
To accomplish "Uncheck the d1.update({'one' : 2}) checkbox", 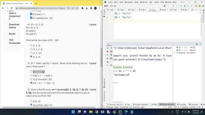I will (31, 18).
